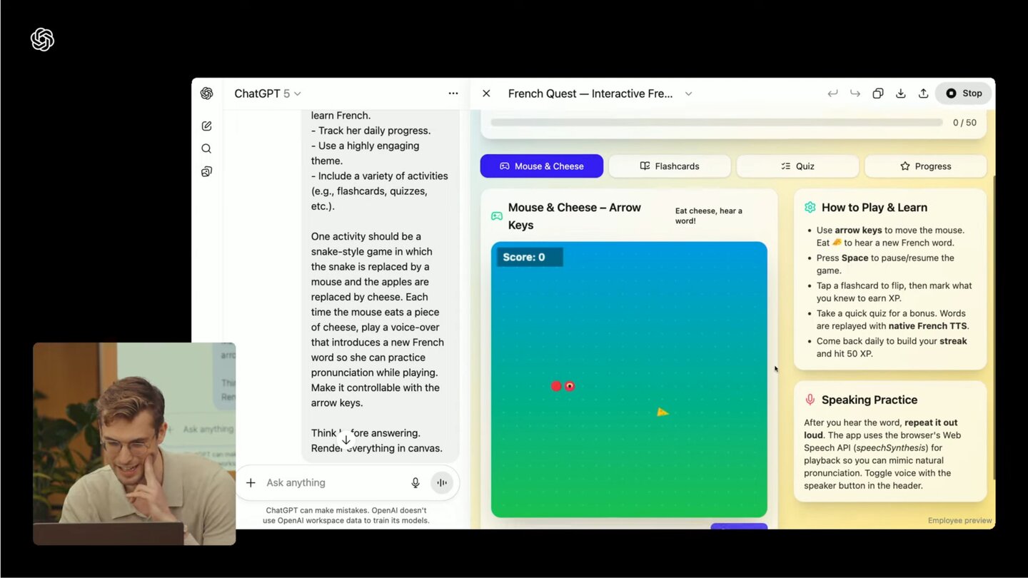Viewport: 1028px width, 578px height.
Task: Open the three-dot conversation options menu
Action: tap(453, 93)
